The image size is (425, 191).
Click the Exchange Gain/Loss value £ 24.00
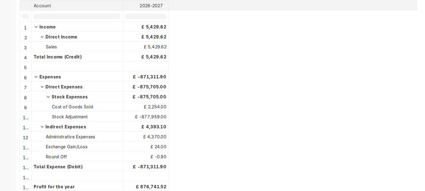pos(159,147)
